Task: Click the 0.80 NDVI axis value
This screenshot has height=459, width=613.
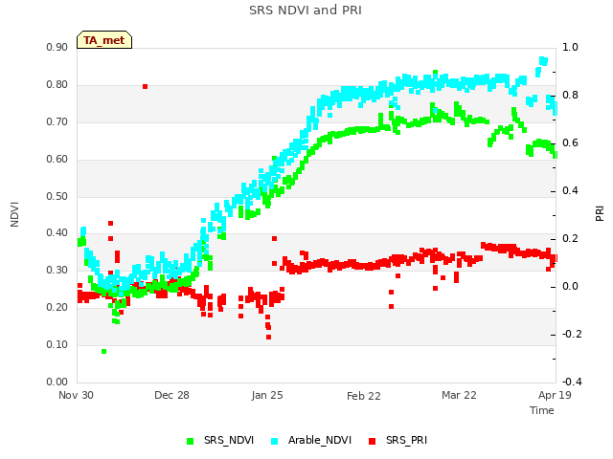Action: click(x=57, y=85)
